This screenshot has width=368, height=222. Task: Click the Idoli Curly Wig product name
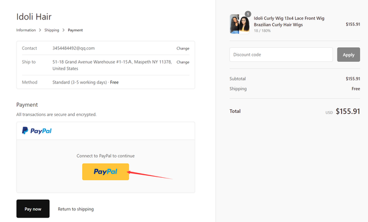click(289, 21)
